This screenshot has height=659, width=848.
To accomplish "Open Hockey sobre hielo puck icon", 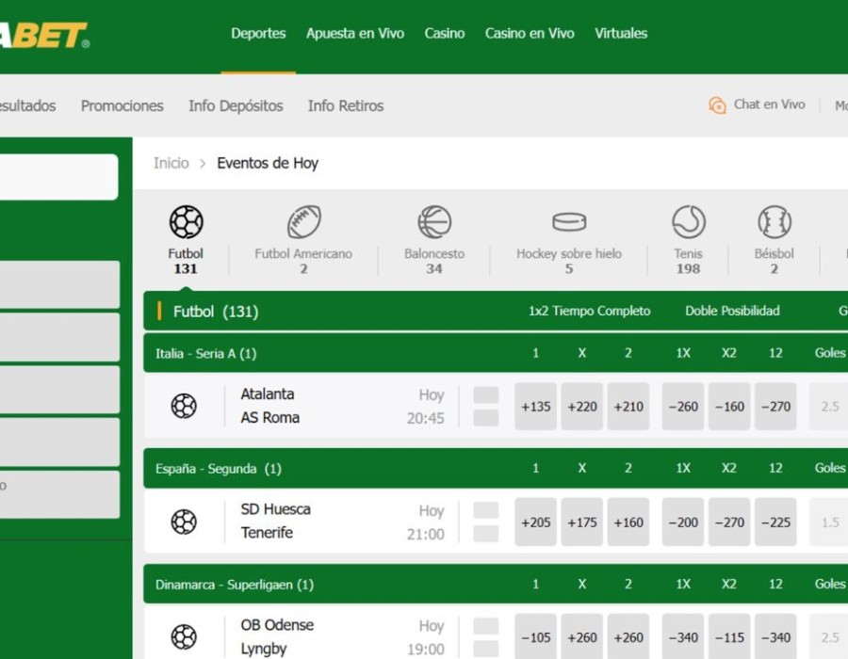I will click(568, 223).
